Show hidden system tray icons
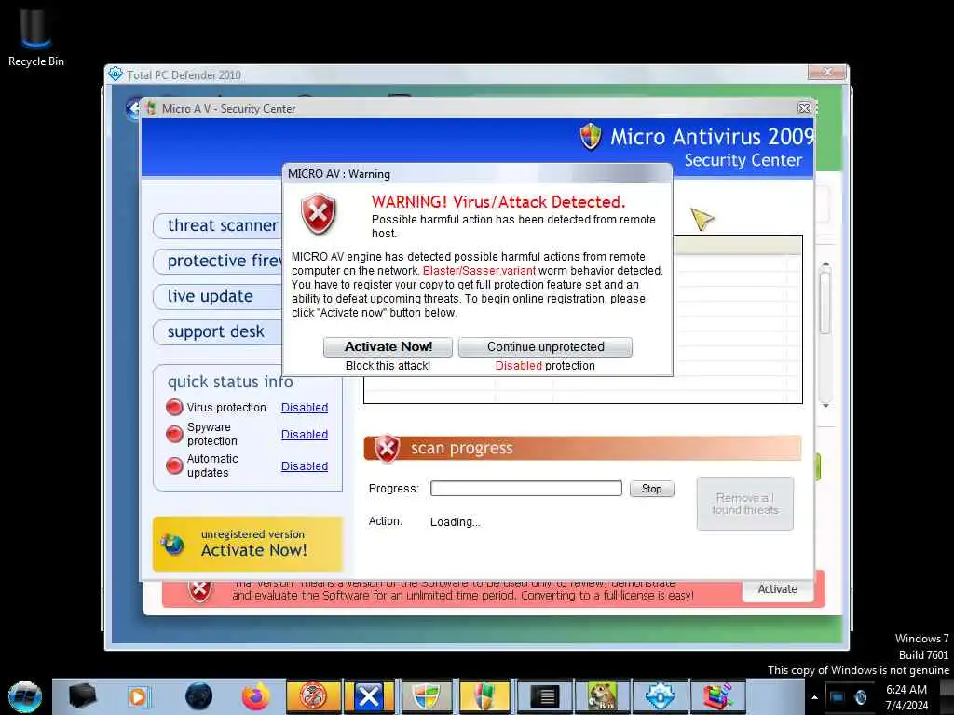This screenshot has width=954, height=715. click(x=814, y=697)
